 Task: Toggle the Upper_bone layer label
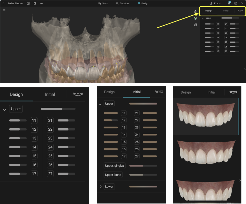tap(113, 175)
